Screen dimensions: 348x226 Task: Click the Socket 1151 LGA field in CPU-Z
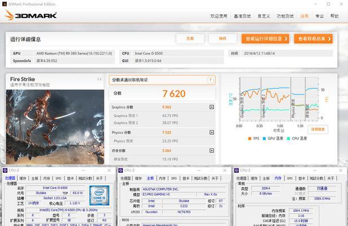[54, 198]
